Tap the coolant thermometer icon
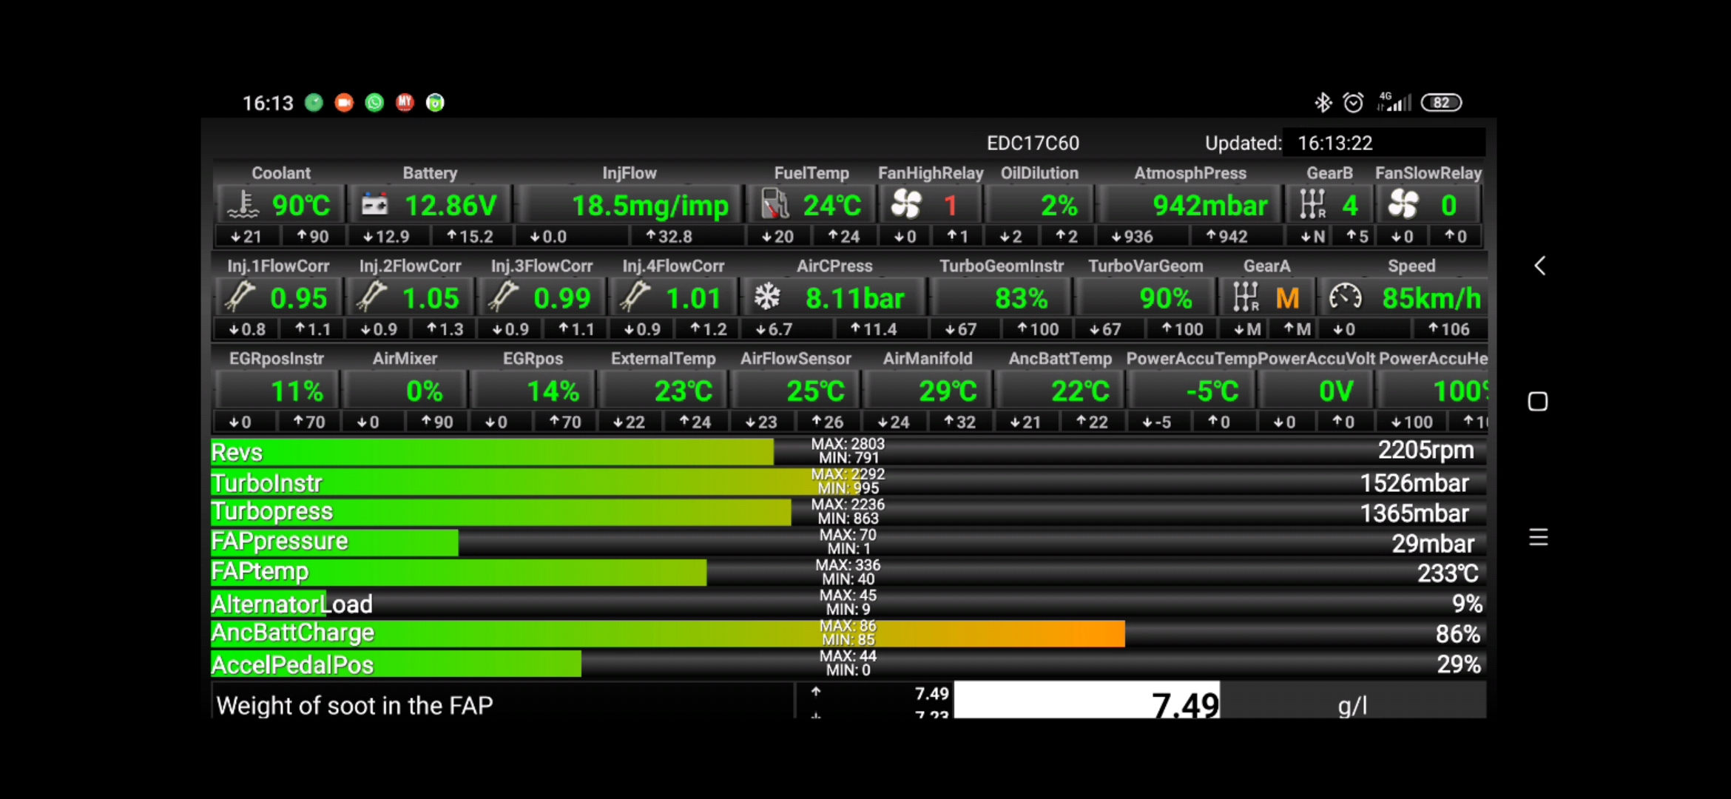The width and height of the screenshot is (1731, 799). [x=243, y=205]
